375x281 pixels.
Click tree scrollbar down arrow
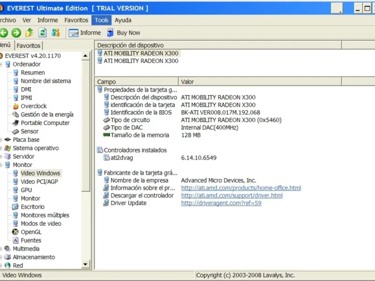pos(85,264)
